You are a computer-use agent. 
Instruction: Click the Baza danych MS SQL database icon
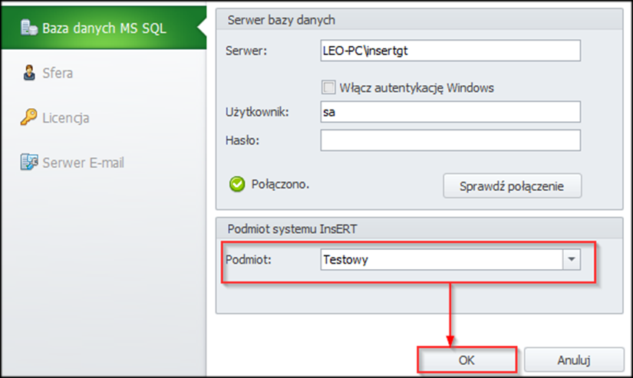pyautogui.click(x=29, y=28)
